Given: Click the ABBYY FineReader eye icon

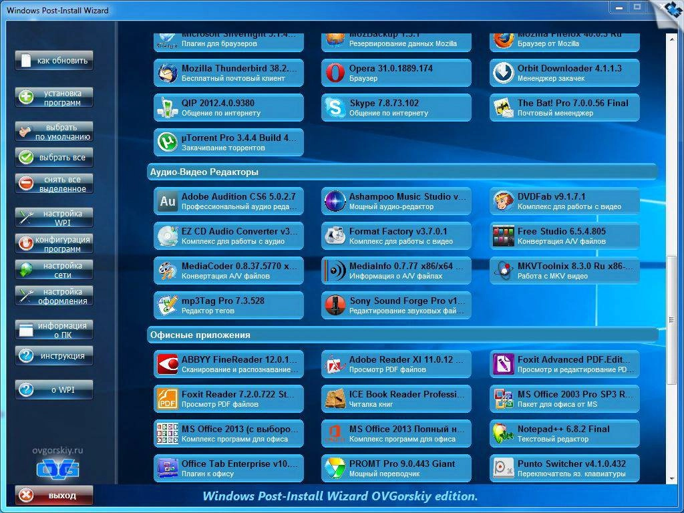Looking at the screenshot, I should pos(167,364).
